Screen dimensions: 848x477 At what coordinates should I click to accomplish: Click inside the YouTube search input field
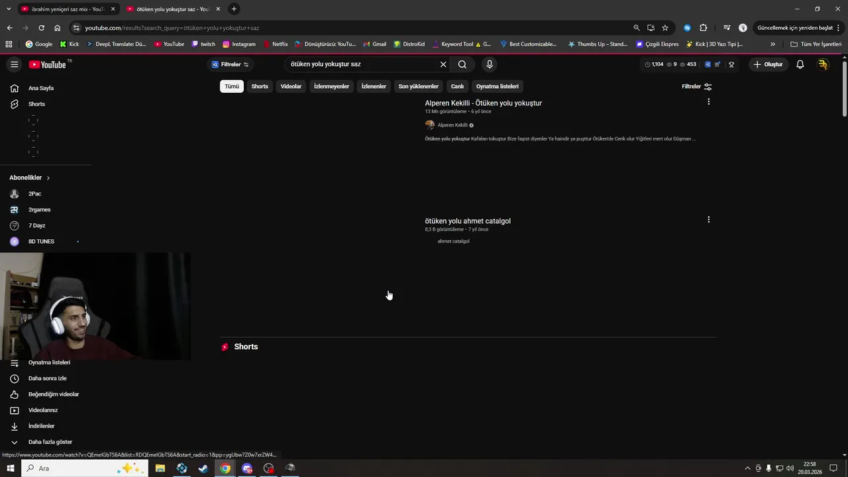(x=361, y=64)
